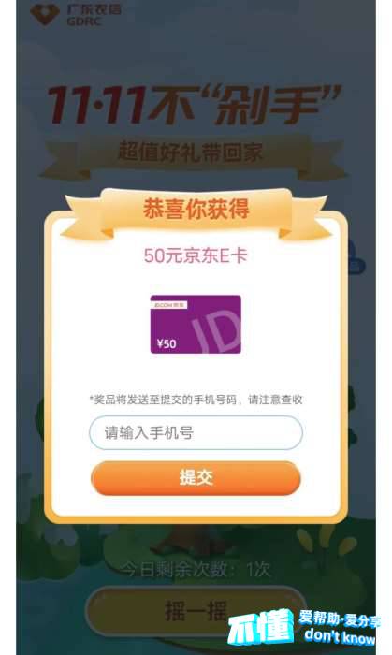Tap the 超值好礼带回家 banner
392x655 pixels.
point(191,152)
